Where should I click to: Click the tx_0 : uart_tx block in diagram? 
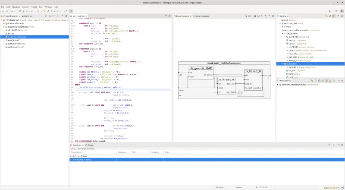[253, 80]
